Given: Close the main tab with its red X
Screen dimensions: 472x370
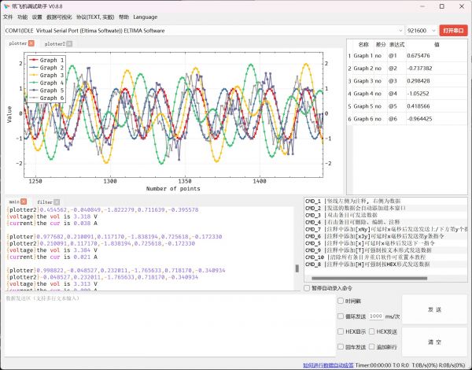Looking at the screenshot, I should point(24,202).
